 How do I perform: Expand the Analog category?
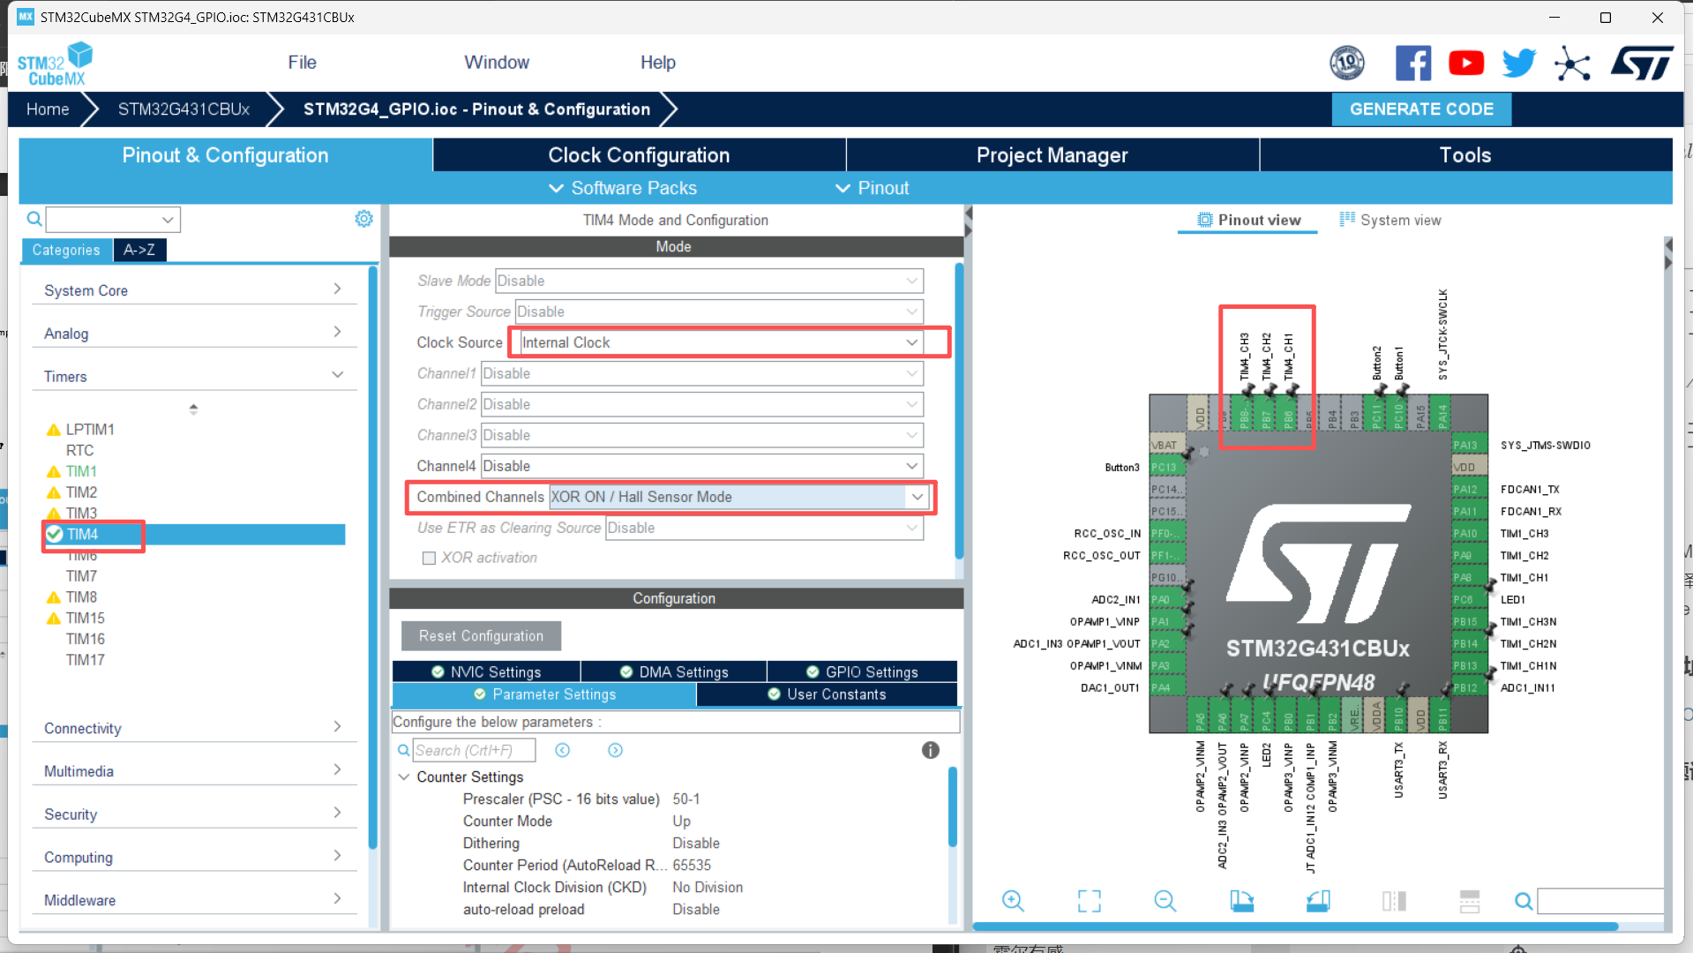tap(194, 334)
